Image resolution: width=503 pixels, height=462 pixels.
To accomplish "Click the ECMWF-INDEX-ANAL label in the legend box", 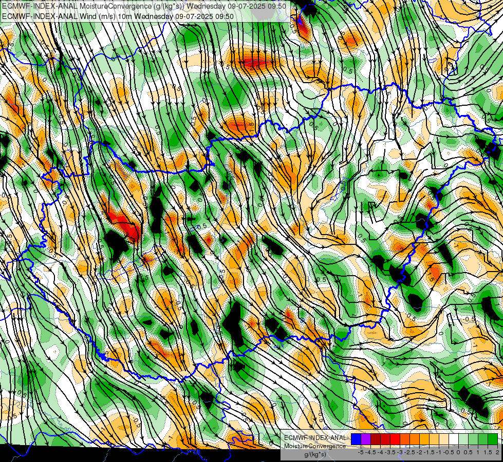I will pos(315,438).
